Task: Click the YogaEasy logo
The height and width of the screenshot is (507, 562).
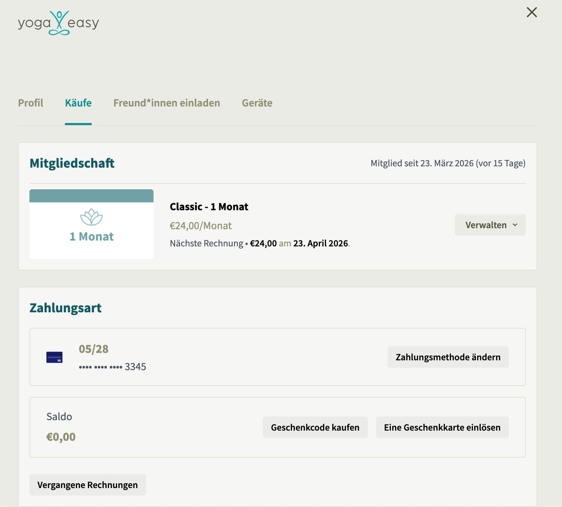Action: 58,23
